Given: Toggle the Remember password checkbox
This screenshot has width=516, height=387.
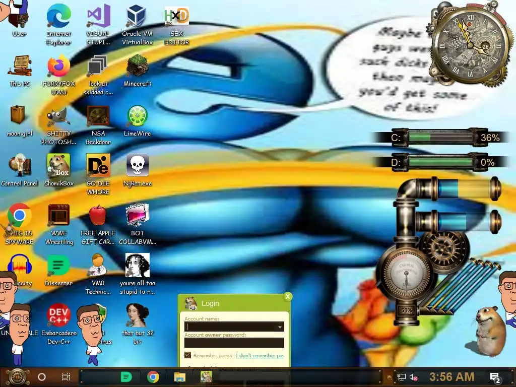Looking at the screenshot, I should click(188, 355).
